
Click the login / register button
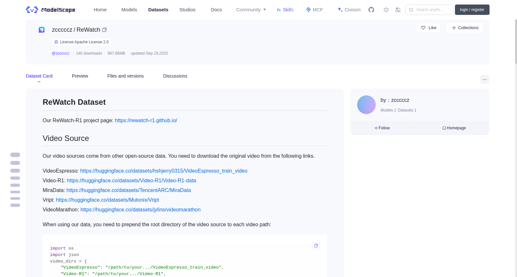[x=472, y=10]
